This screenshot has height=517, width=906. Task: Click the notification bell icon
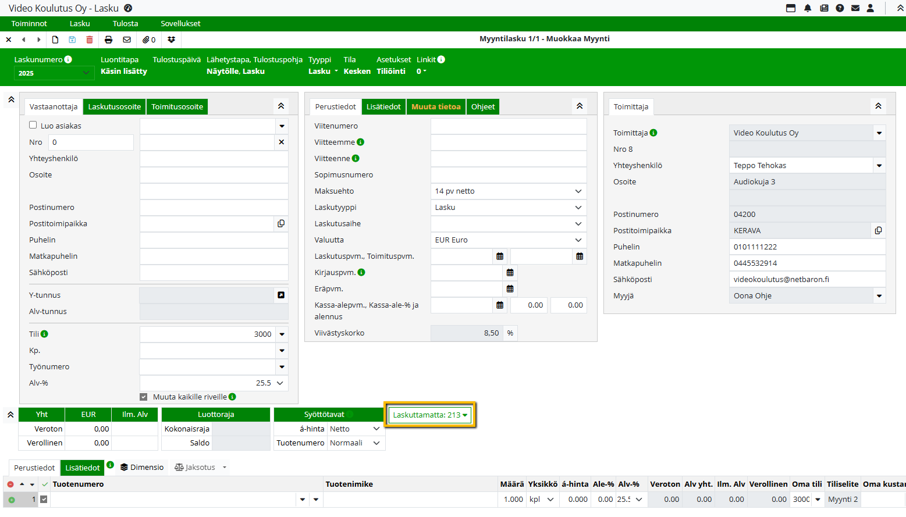point(808,8)
